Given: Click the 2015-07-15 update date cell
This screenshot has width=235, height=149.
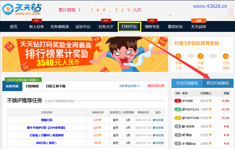Looking at the screenshot, I should tap(143, 143).
